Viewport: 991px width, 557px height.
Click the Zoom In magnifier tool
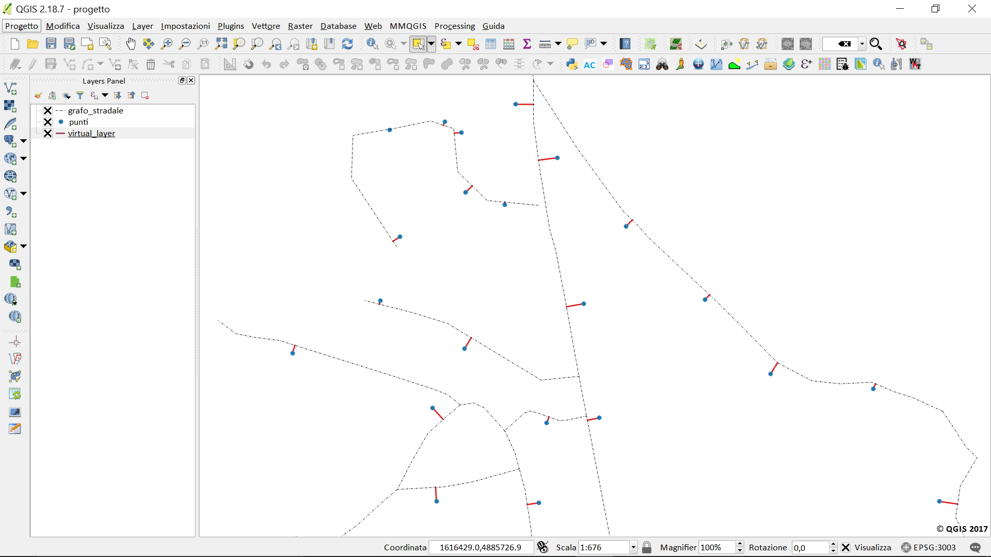[167, 44]
